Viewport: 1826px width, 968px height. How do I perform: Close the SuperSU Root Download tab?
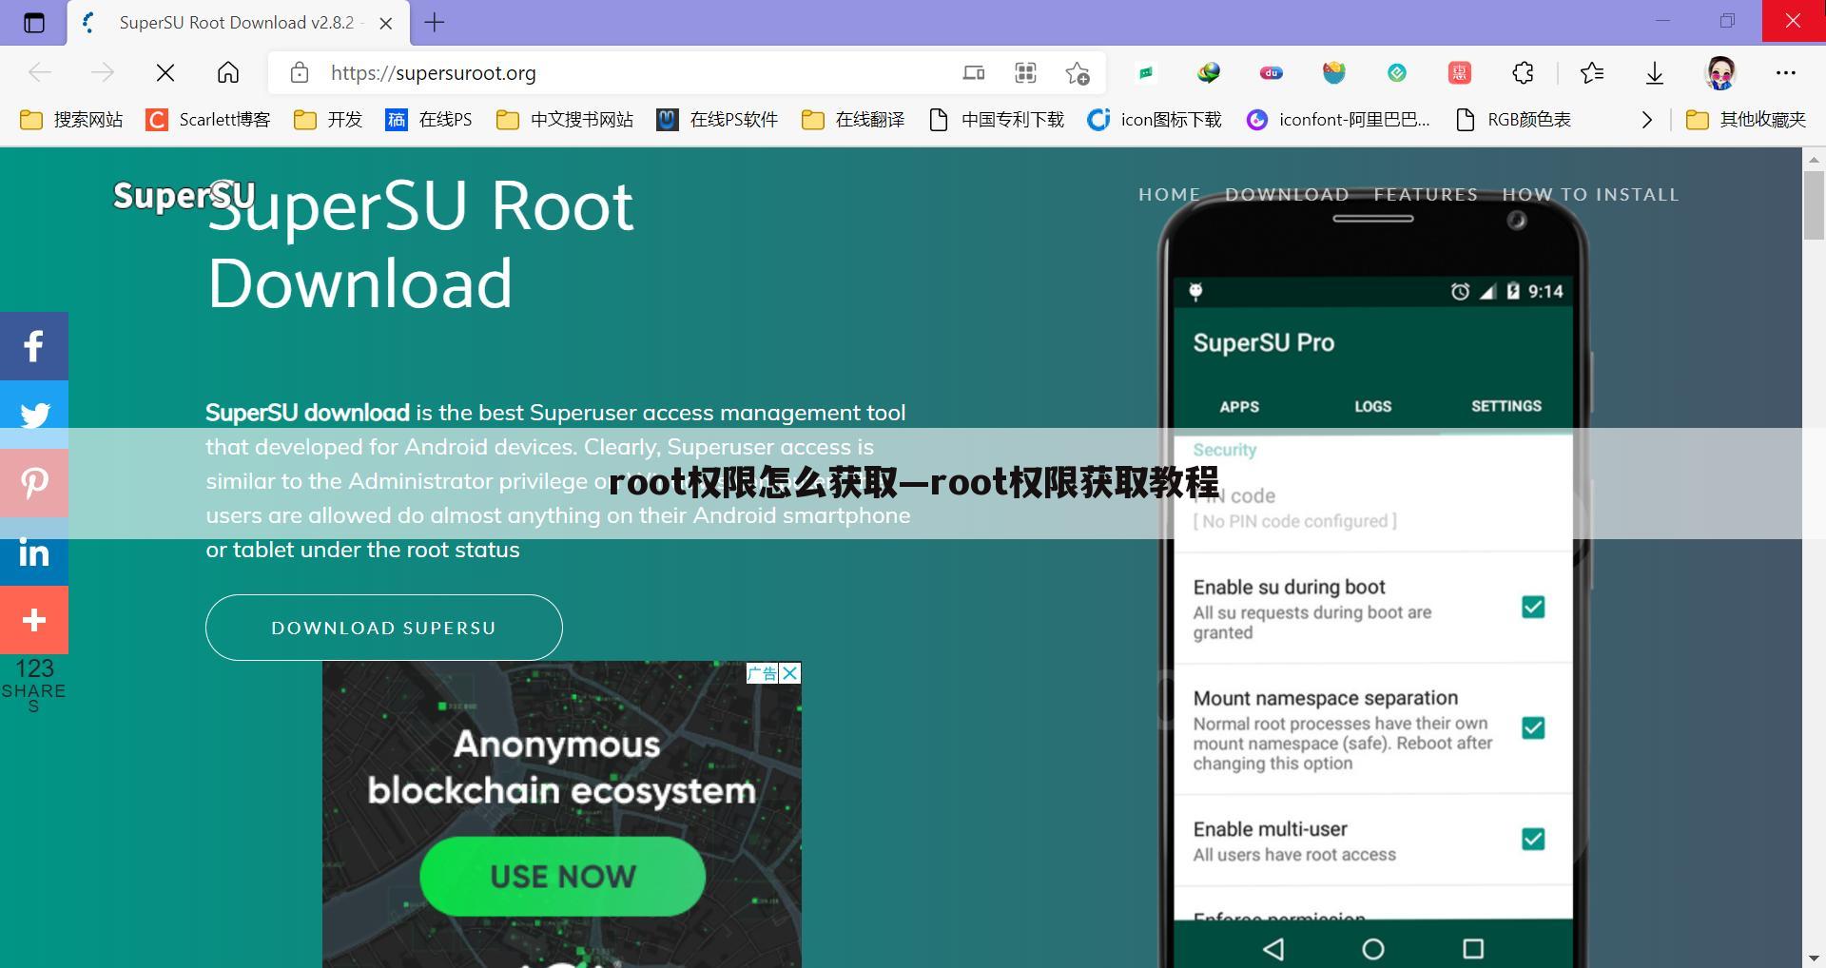386,23
